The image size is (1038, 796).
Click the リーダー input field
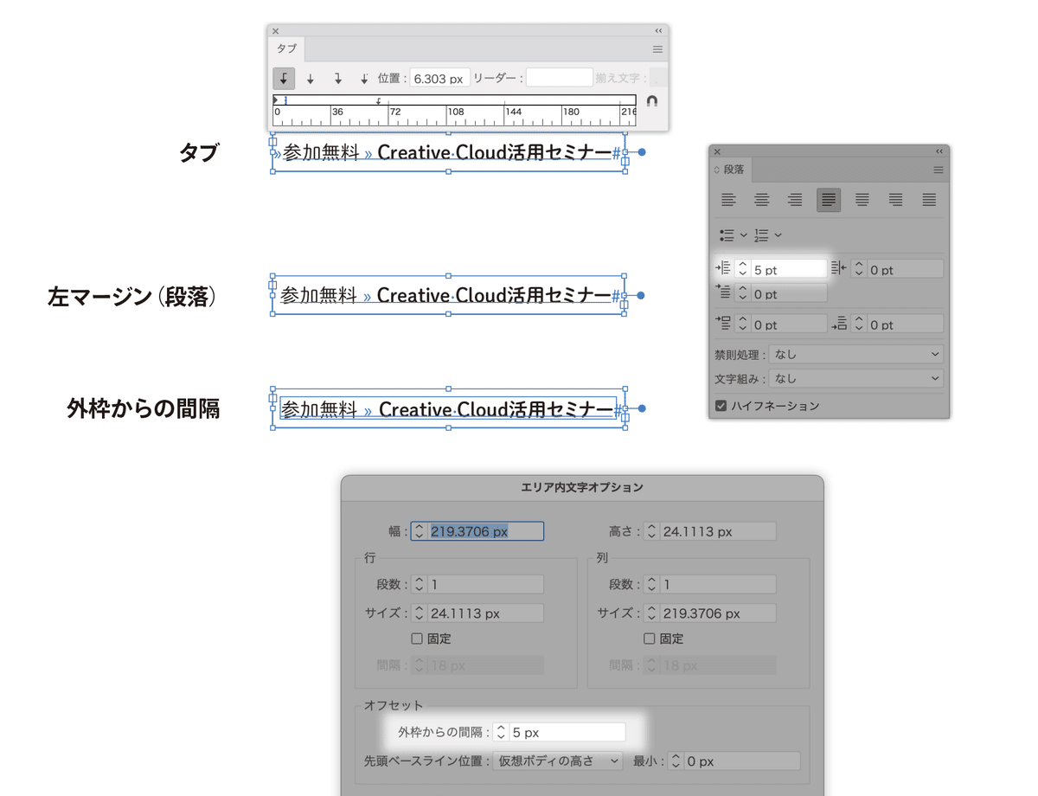[x=560, y=78]
